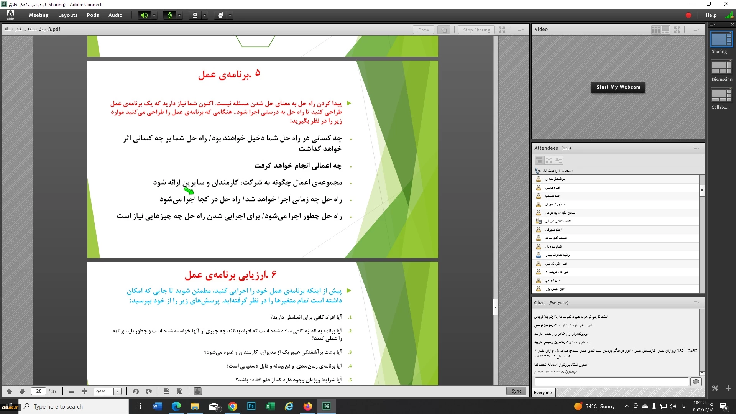The width and height of the screenshot is (736, 414).
Task: Click the raise hand status icon
Action: [x=220, y=15]
